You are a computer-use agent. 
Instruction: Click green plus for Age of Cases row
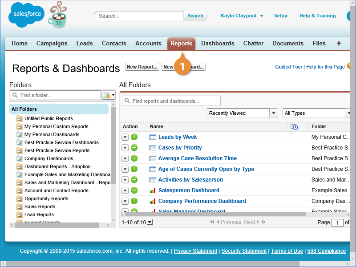pyautogui.click(x=134, y=169)
